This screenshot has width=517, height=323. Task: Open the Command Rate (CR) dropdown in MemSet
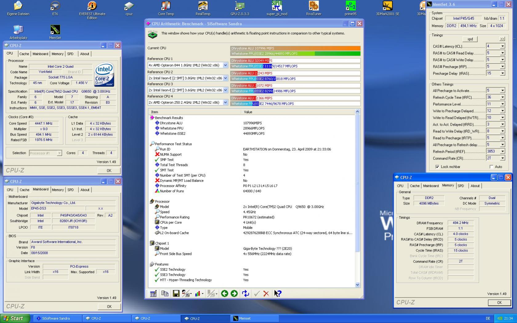click(x=502, y=158)
